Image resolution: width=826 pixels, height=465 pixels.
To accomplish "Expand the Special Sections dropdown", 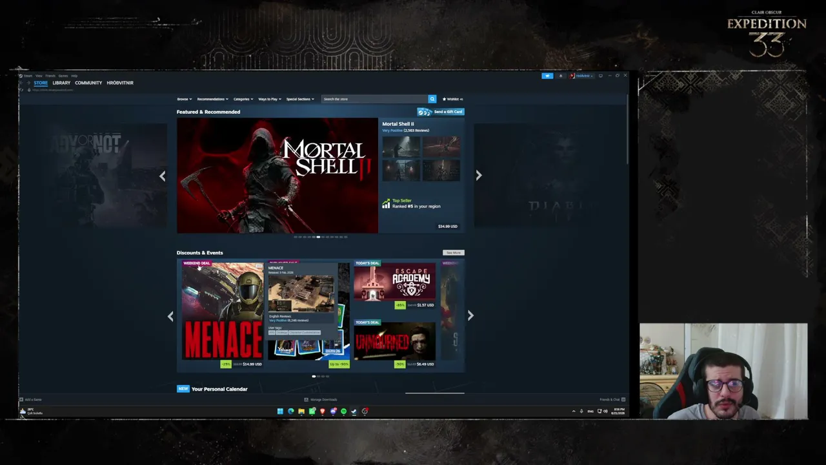I will [x=300, y=99].
